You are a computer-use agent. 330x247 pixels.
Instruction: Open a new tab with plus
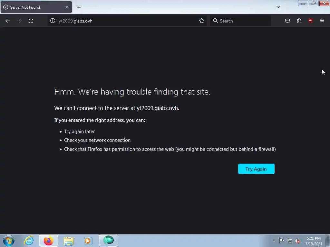(79, 7)
